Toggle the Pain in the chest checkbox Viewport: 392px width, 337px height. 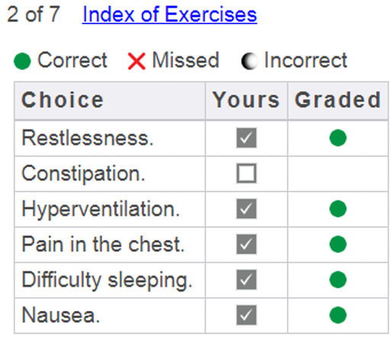[246, 244]
